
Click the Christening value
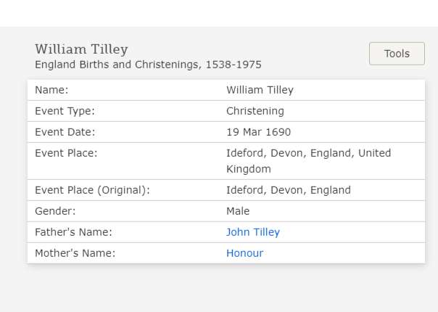(x=255, y=111)
